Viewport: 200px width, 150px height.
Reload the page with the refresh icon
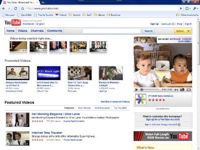pos(15,9)
